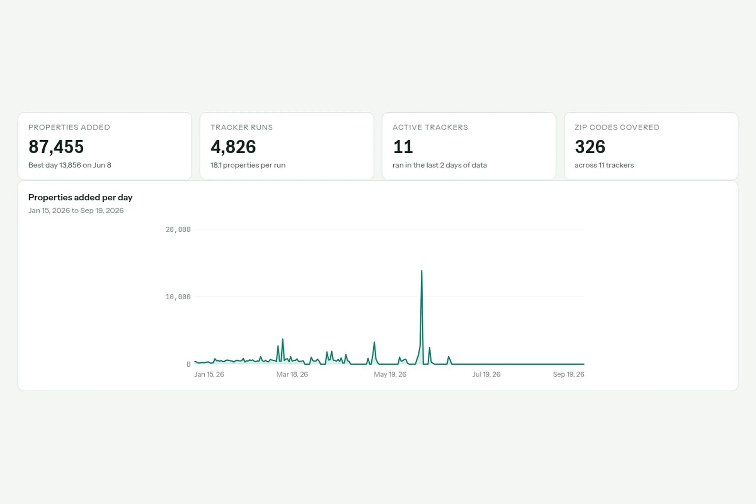The image size is (756, 504).
Task: Select '18.1 properties per run' text
Action: (x=248, y=165)
